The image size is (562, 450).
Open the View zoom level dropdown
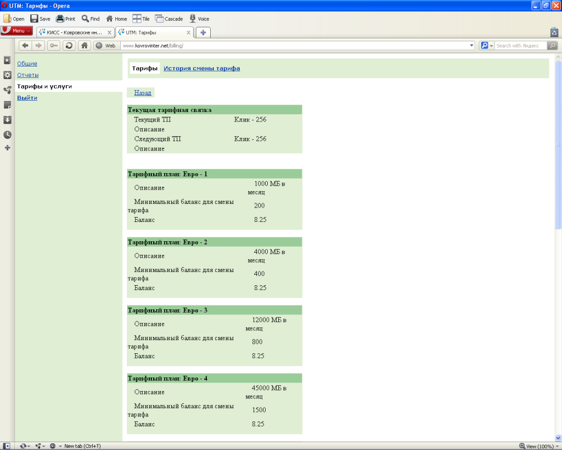pos(538,446)
